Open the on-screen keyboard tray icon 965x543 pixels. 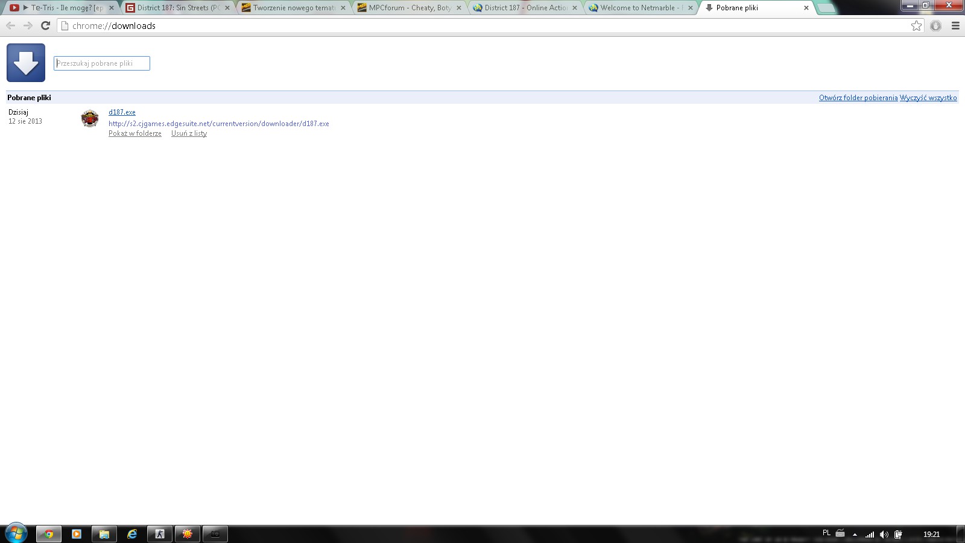[x=840, y=533]
